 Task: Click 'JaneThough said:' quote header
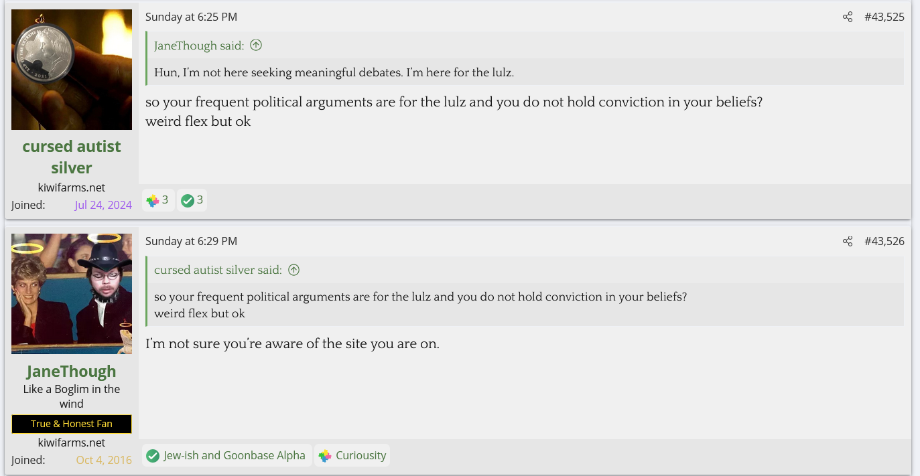[199, 46]
